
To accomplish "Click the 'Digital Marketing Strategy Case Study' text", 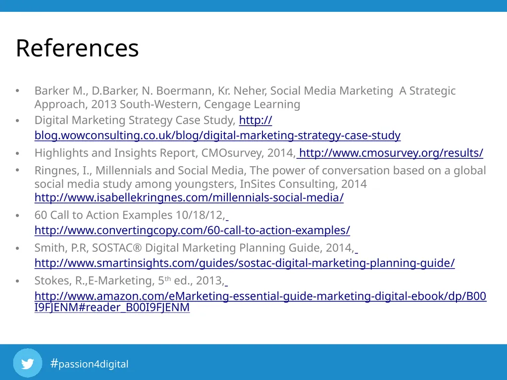I will tap(135, 120).
